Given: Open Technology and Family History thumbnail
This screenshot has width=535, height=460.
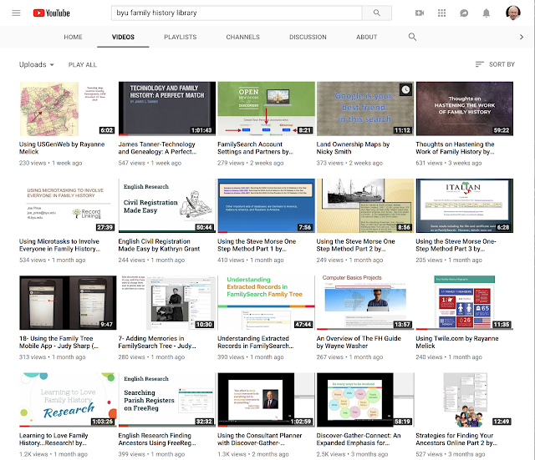Looking at the screenshot, I should click(x=167, y=109).
